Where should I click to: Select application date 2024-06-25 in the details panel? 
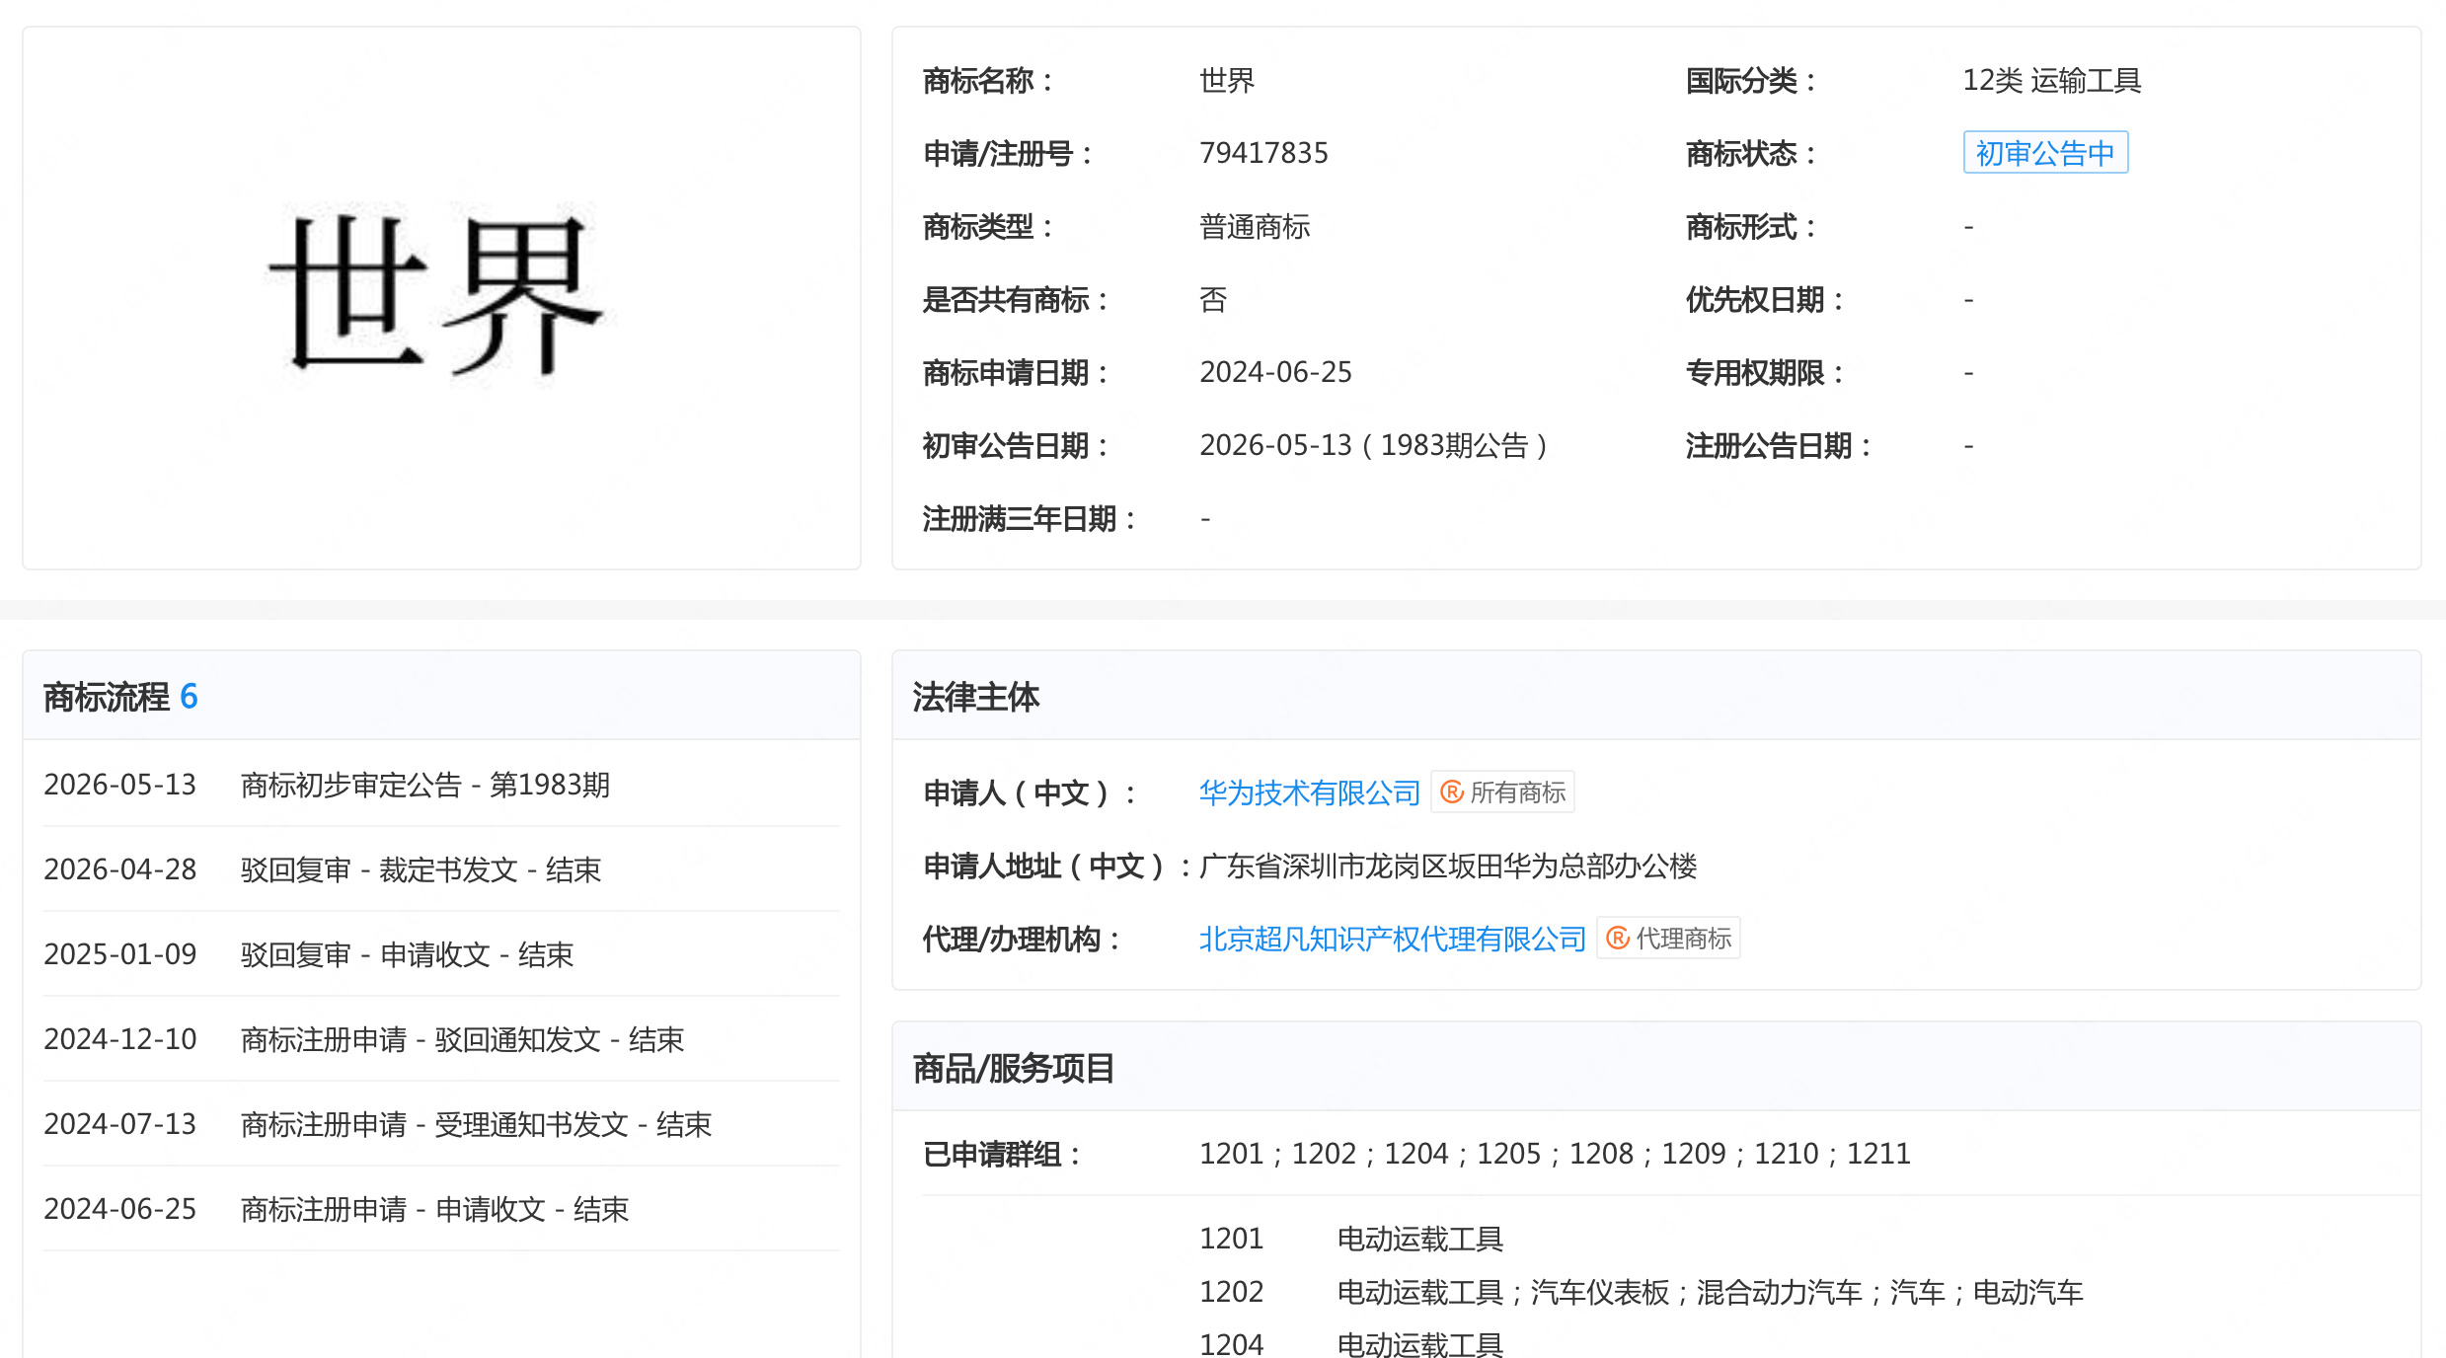(x=1275, y=372)
